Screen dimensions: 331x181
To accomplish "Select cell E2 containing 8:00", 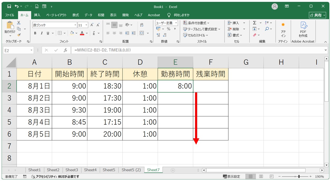I will (175, 86).
